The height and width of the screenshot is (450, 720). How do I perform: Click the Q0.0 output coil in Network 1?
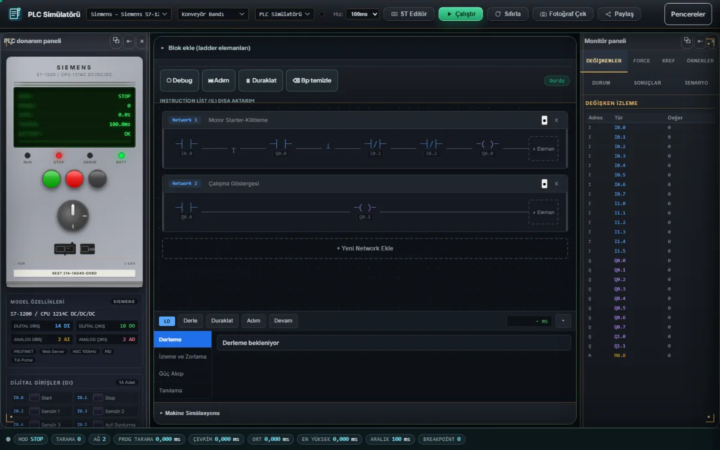coord(487,147)
